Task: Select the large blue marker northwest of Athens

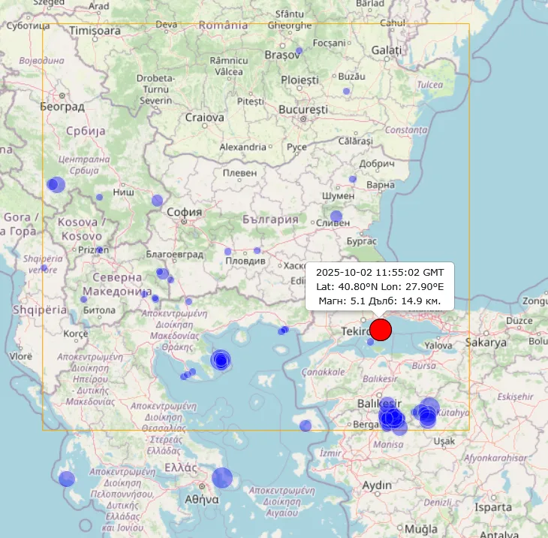Action: coord(222,478)
